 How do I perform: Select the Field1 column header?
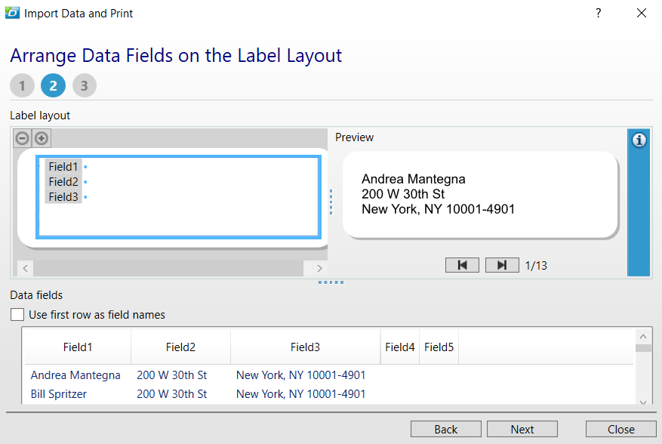(78, 347)
